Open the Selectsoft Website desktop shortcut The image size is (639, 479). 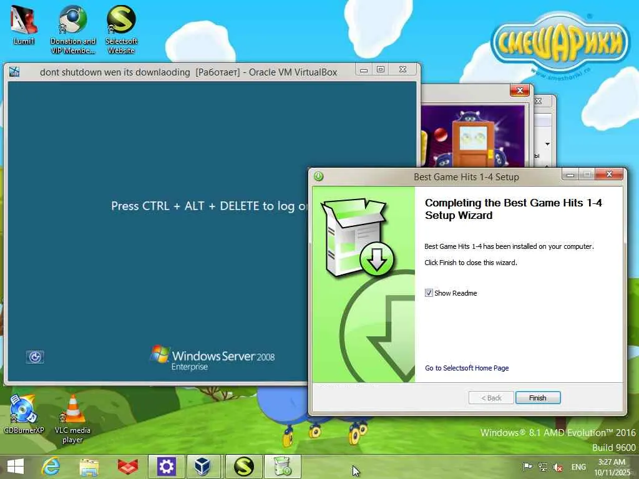(x=121, y=29)
